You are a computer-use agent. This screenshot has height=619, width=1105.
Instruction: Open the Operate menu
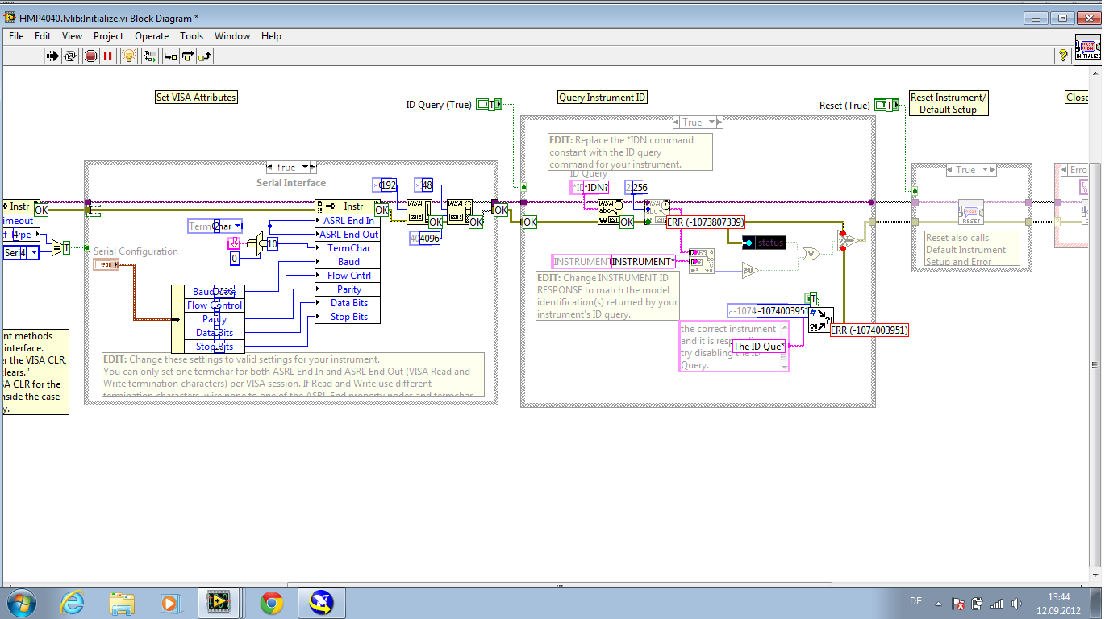(x=152, y=36)
